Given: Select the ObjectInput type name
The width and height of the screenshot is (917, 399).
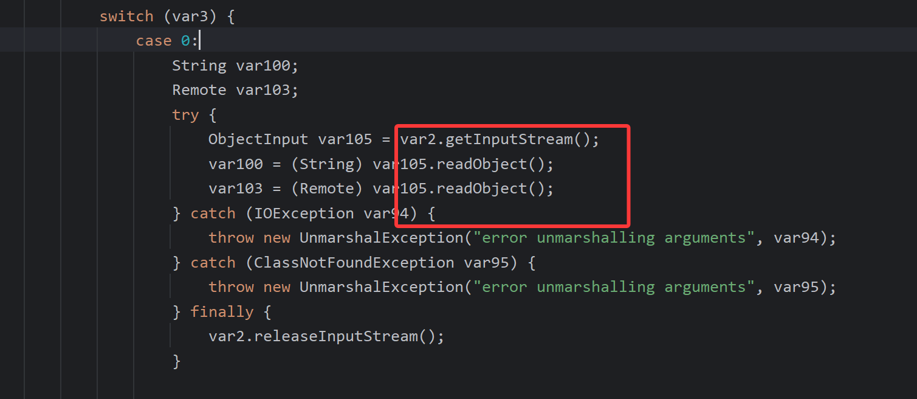Looking at the screenshot, I should (x=258, y=139).
